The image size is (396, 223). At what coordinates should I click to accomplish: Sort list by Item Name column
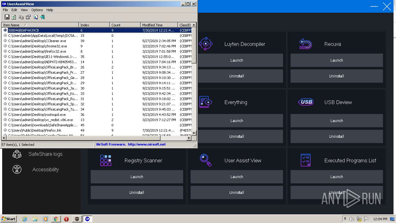[x=40, y=25]
